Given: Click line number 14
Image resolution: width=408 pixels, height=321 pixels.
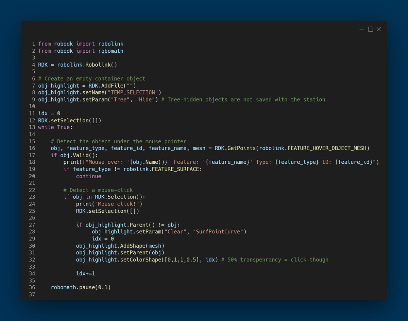Looking at the screenshot, I should point(32,135).
